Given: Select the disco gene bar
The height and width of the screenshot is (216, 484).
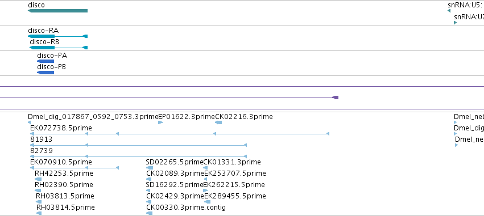Looking at the screenshot, I should tap(57, 11).
